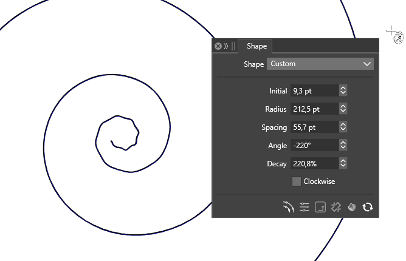Click the Initial label text
The height and width of the screenshot is (261, 406).
[x=278, y=91]
